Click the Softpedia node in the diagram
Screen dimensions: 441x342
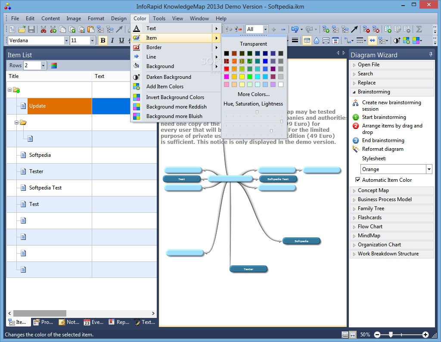[301, 241]
